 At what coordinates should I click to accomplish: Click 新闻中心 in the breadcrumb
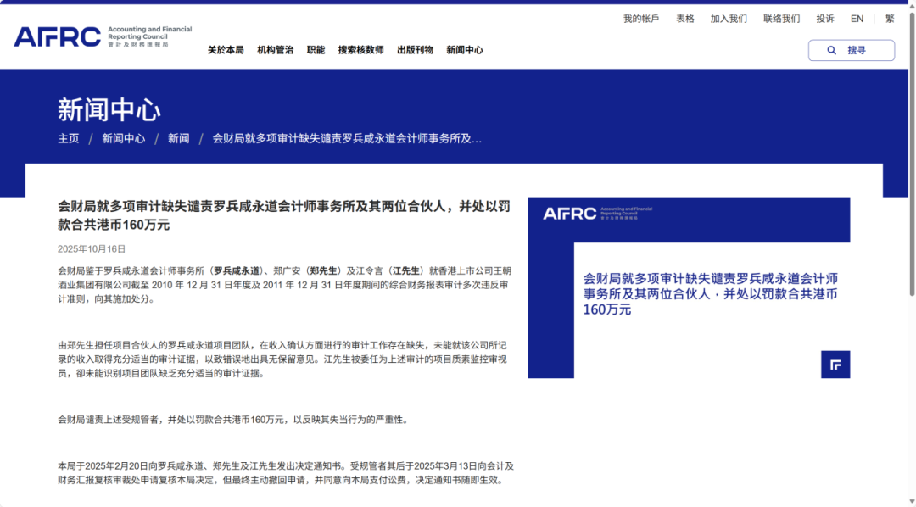click(123, 138)
